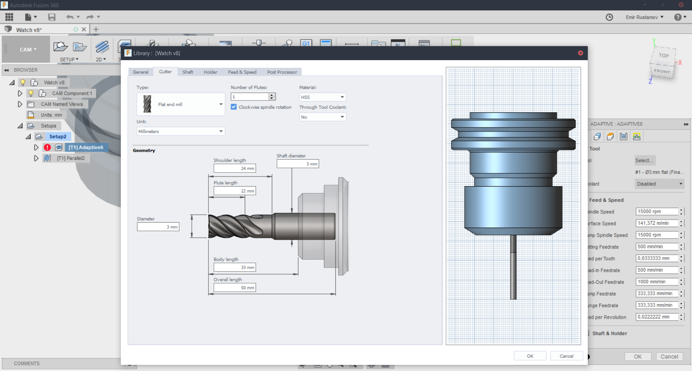Screen dimensions: 692x371
Task: Click the New Setup folder icon
Action: click(60, 47)
